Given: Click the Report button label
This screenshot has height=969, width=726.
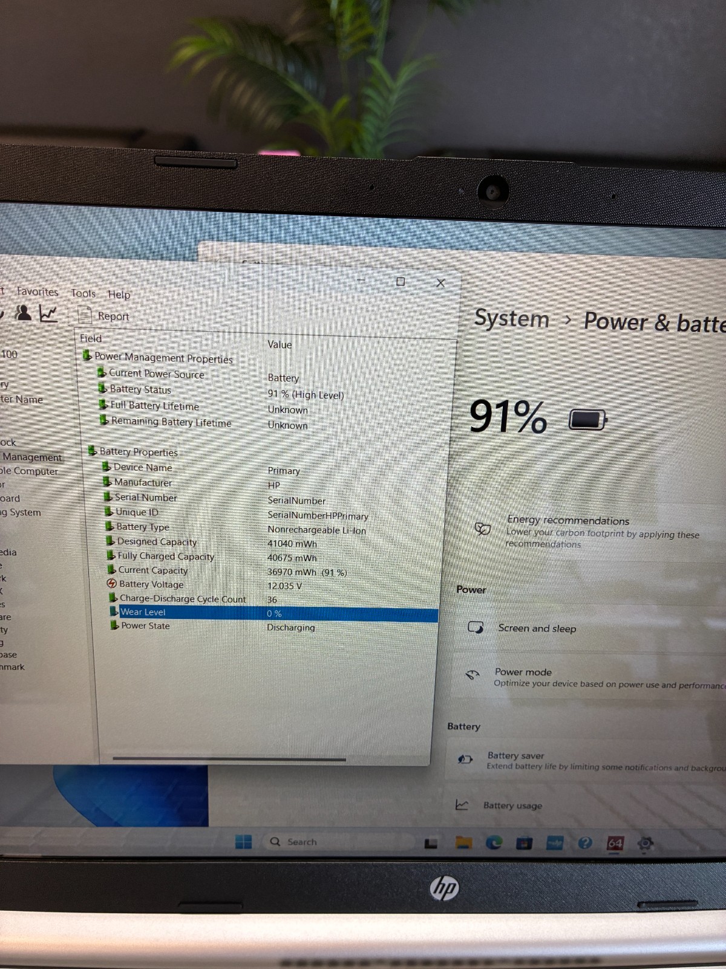Looking at the screenshot, I should point(113,316).
